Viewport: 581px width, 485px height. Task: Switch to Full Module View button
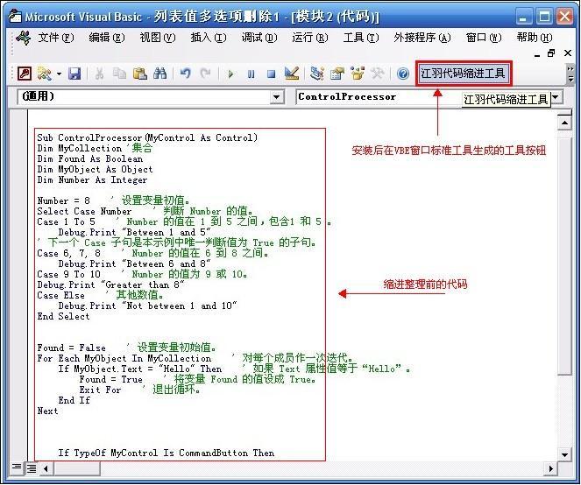32,468
